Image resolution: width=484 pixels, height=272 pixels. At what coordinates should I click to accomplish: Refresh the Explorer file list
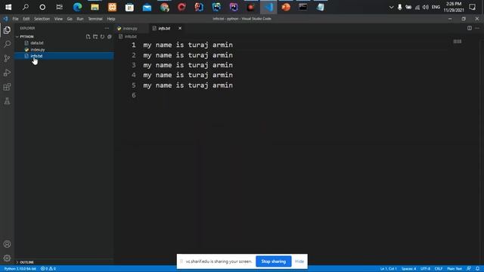(103, 37)
